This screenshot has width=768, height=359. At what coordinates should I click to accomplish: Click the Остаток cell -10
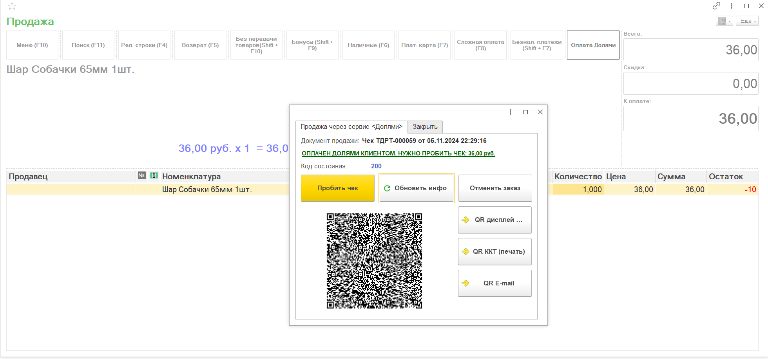(x=732, y=189)
